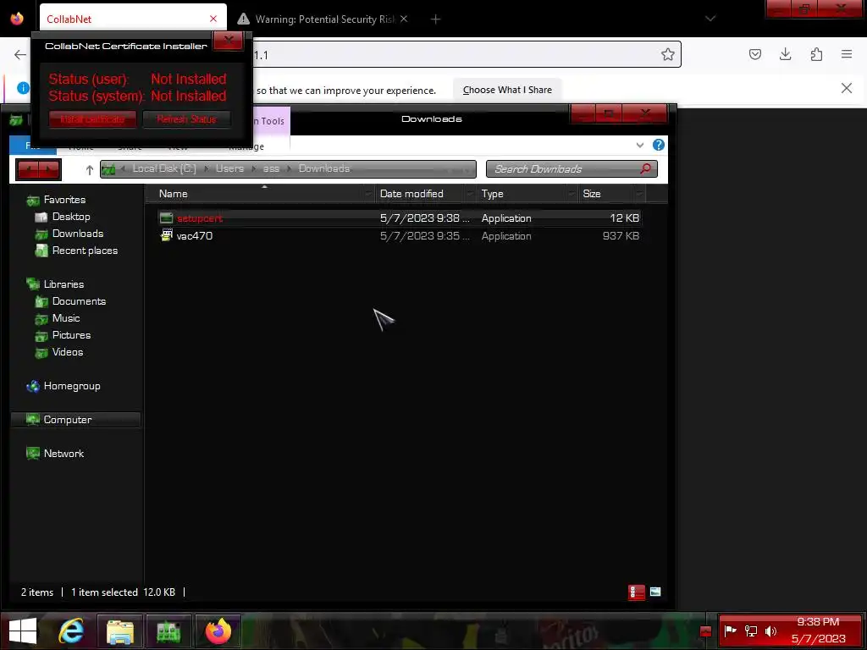Viewport: 867px width, 650px height.
Task: Open Name column filter dropdown
Action: 369,194
